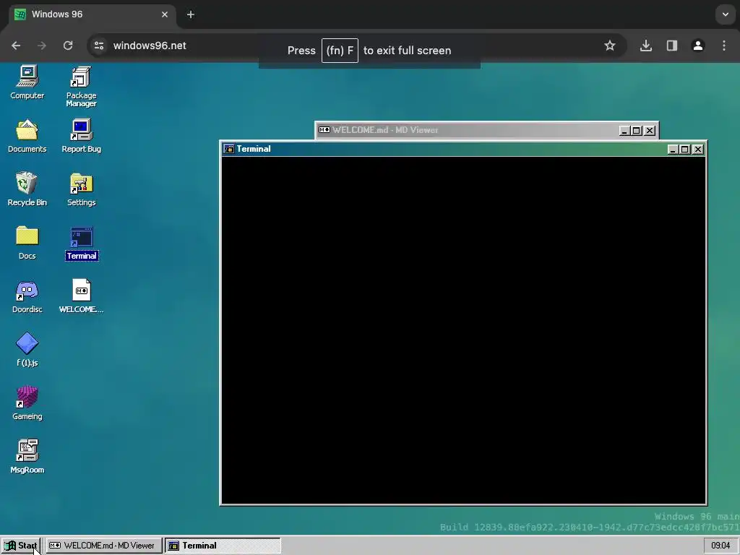Click the site information icon in address bar
Screen dimensions: 740x555
pos(99,46)
